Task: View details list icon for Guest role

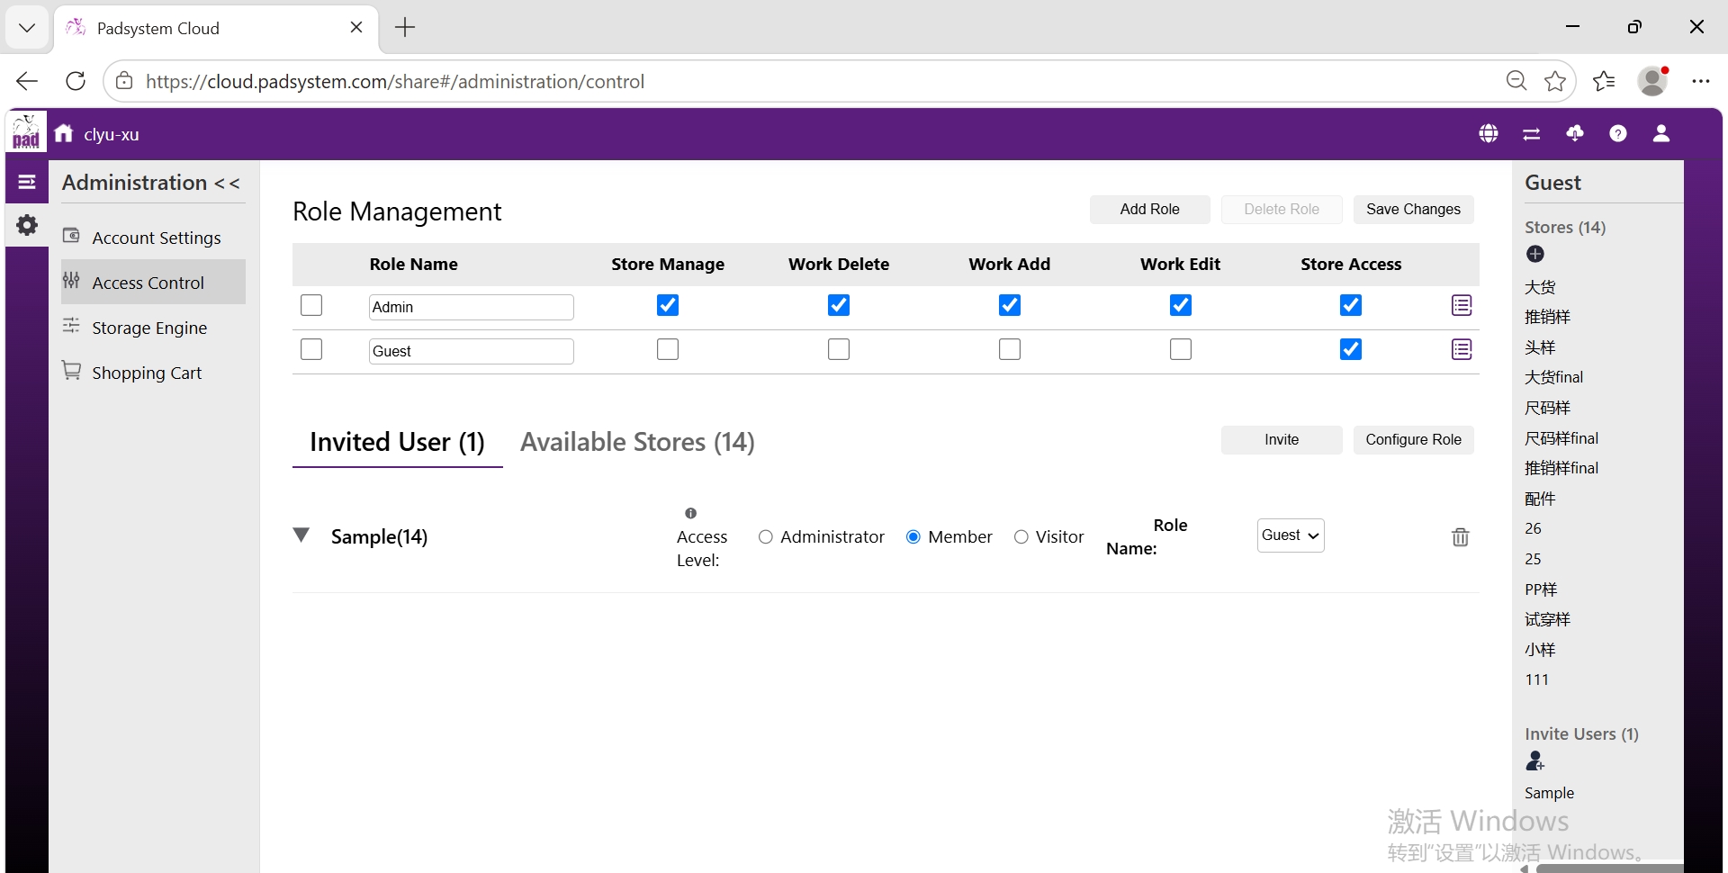Action: 1462,349
